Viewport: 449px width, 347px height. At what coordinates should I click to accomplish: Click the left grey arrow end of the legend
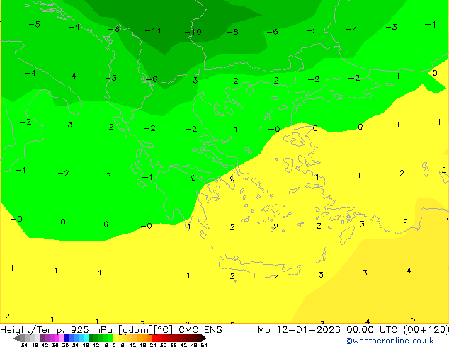point(16,338)
